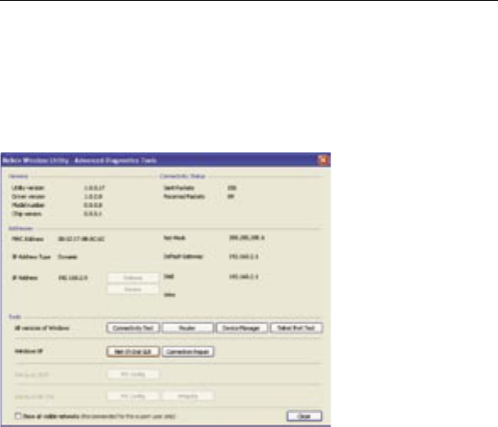Screen dimensions: 498x427
Task: Click the Default Gateway address value
Action: (x=244, y=256)
